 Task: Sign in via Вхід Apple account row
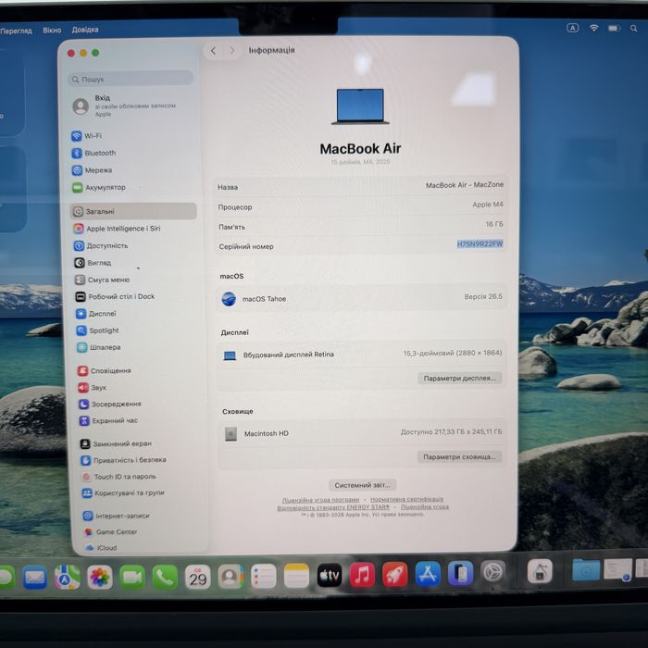tap(124, 106)
